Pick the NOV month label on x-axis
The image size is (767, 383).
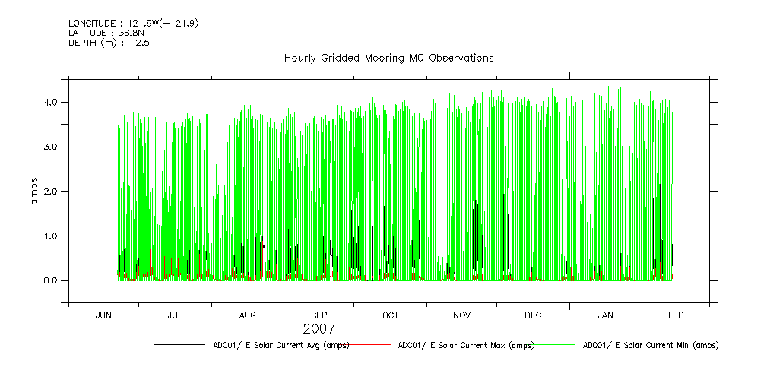coord(461,315)
